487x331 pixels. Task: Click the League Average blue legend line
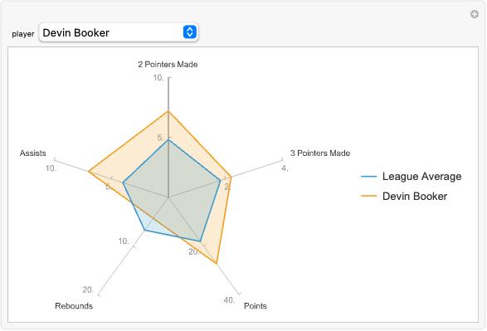[369, 177]
